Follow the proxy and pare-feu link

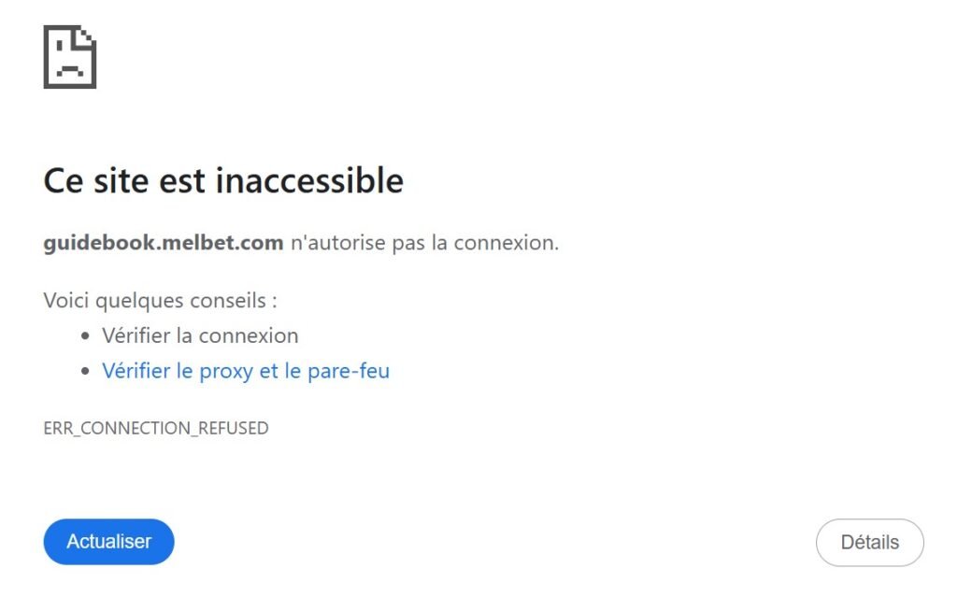246,371
